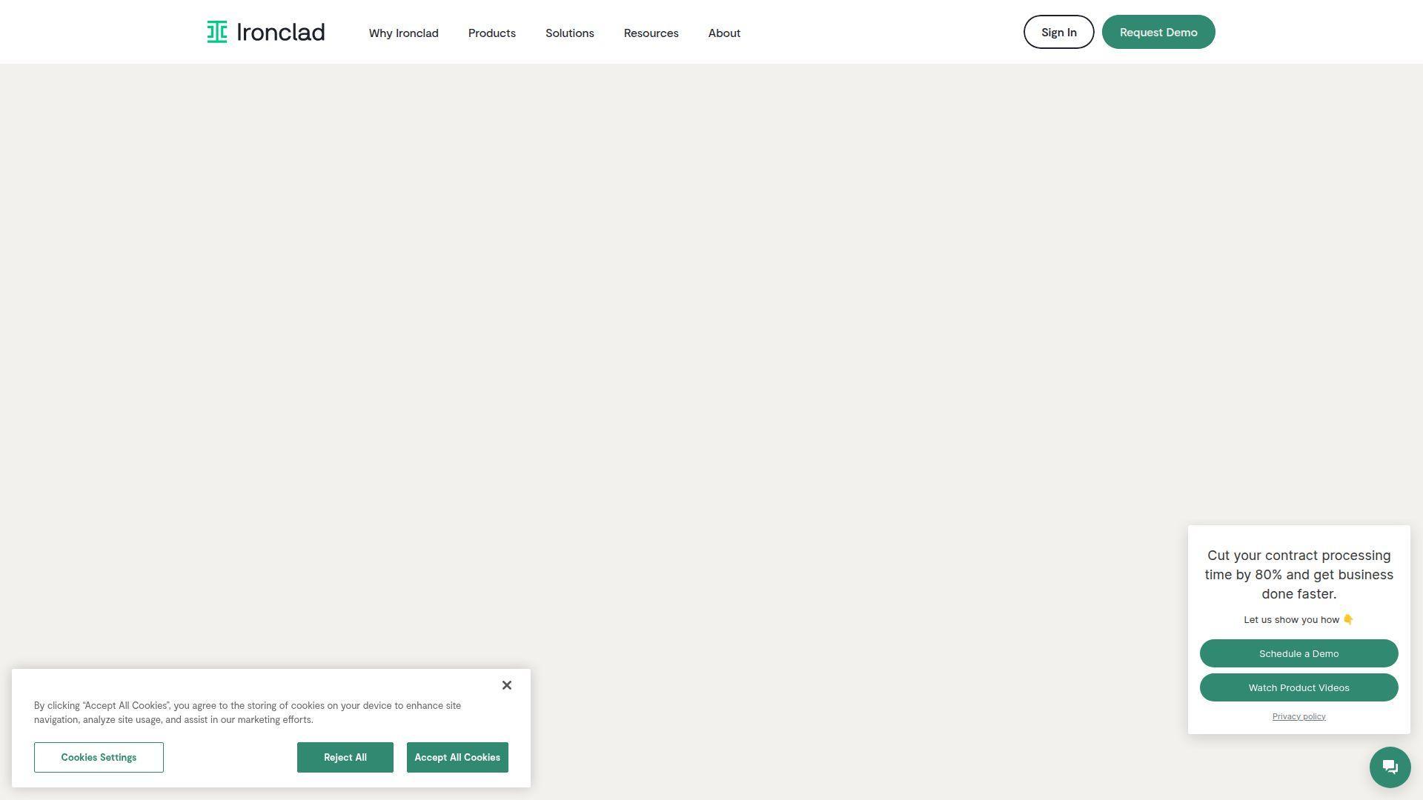Screen dimensions: 1423x800
Task: Click the Request Demo button
Action: [1158, 33]
